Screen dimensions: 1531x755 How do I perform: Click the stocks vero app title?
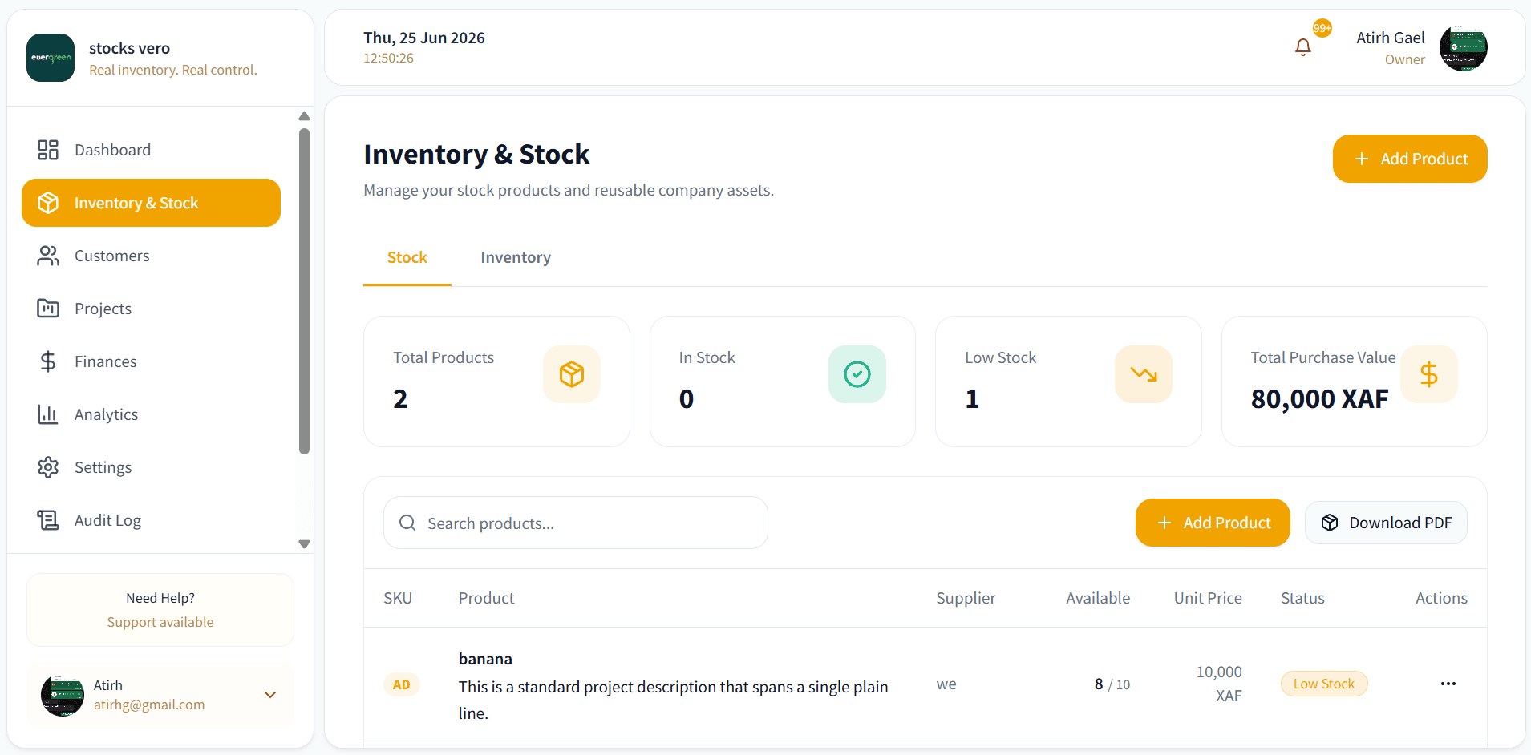point(129,48)
